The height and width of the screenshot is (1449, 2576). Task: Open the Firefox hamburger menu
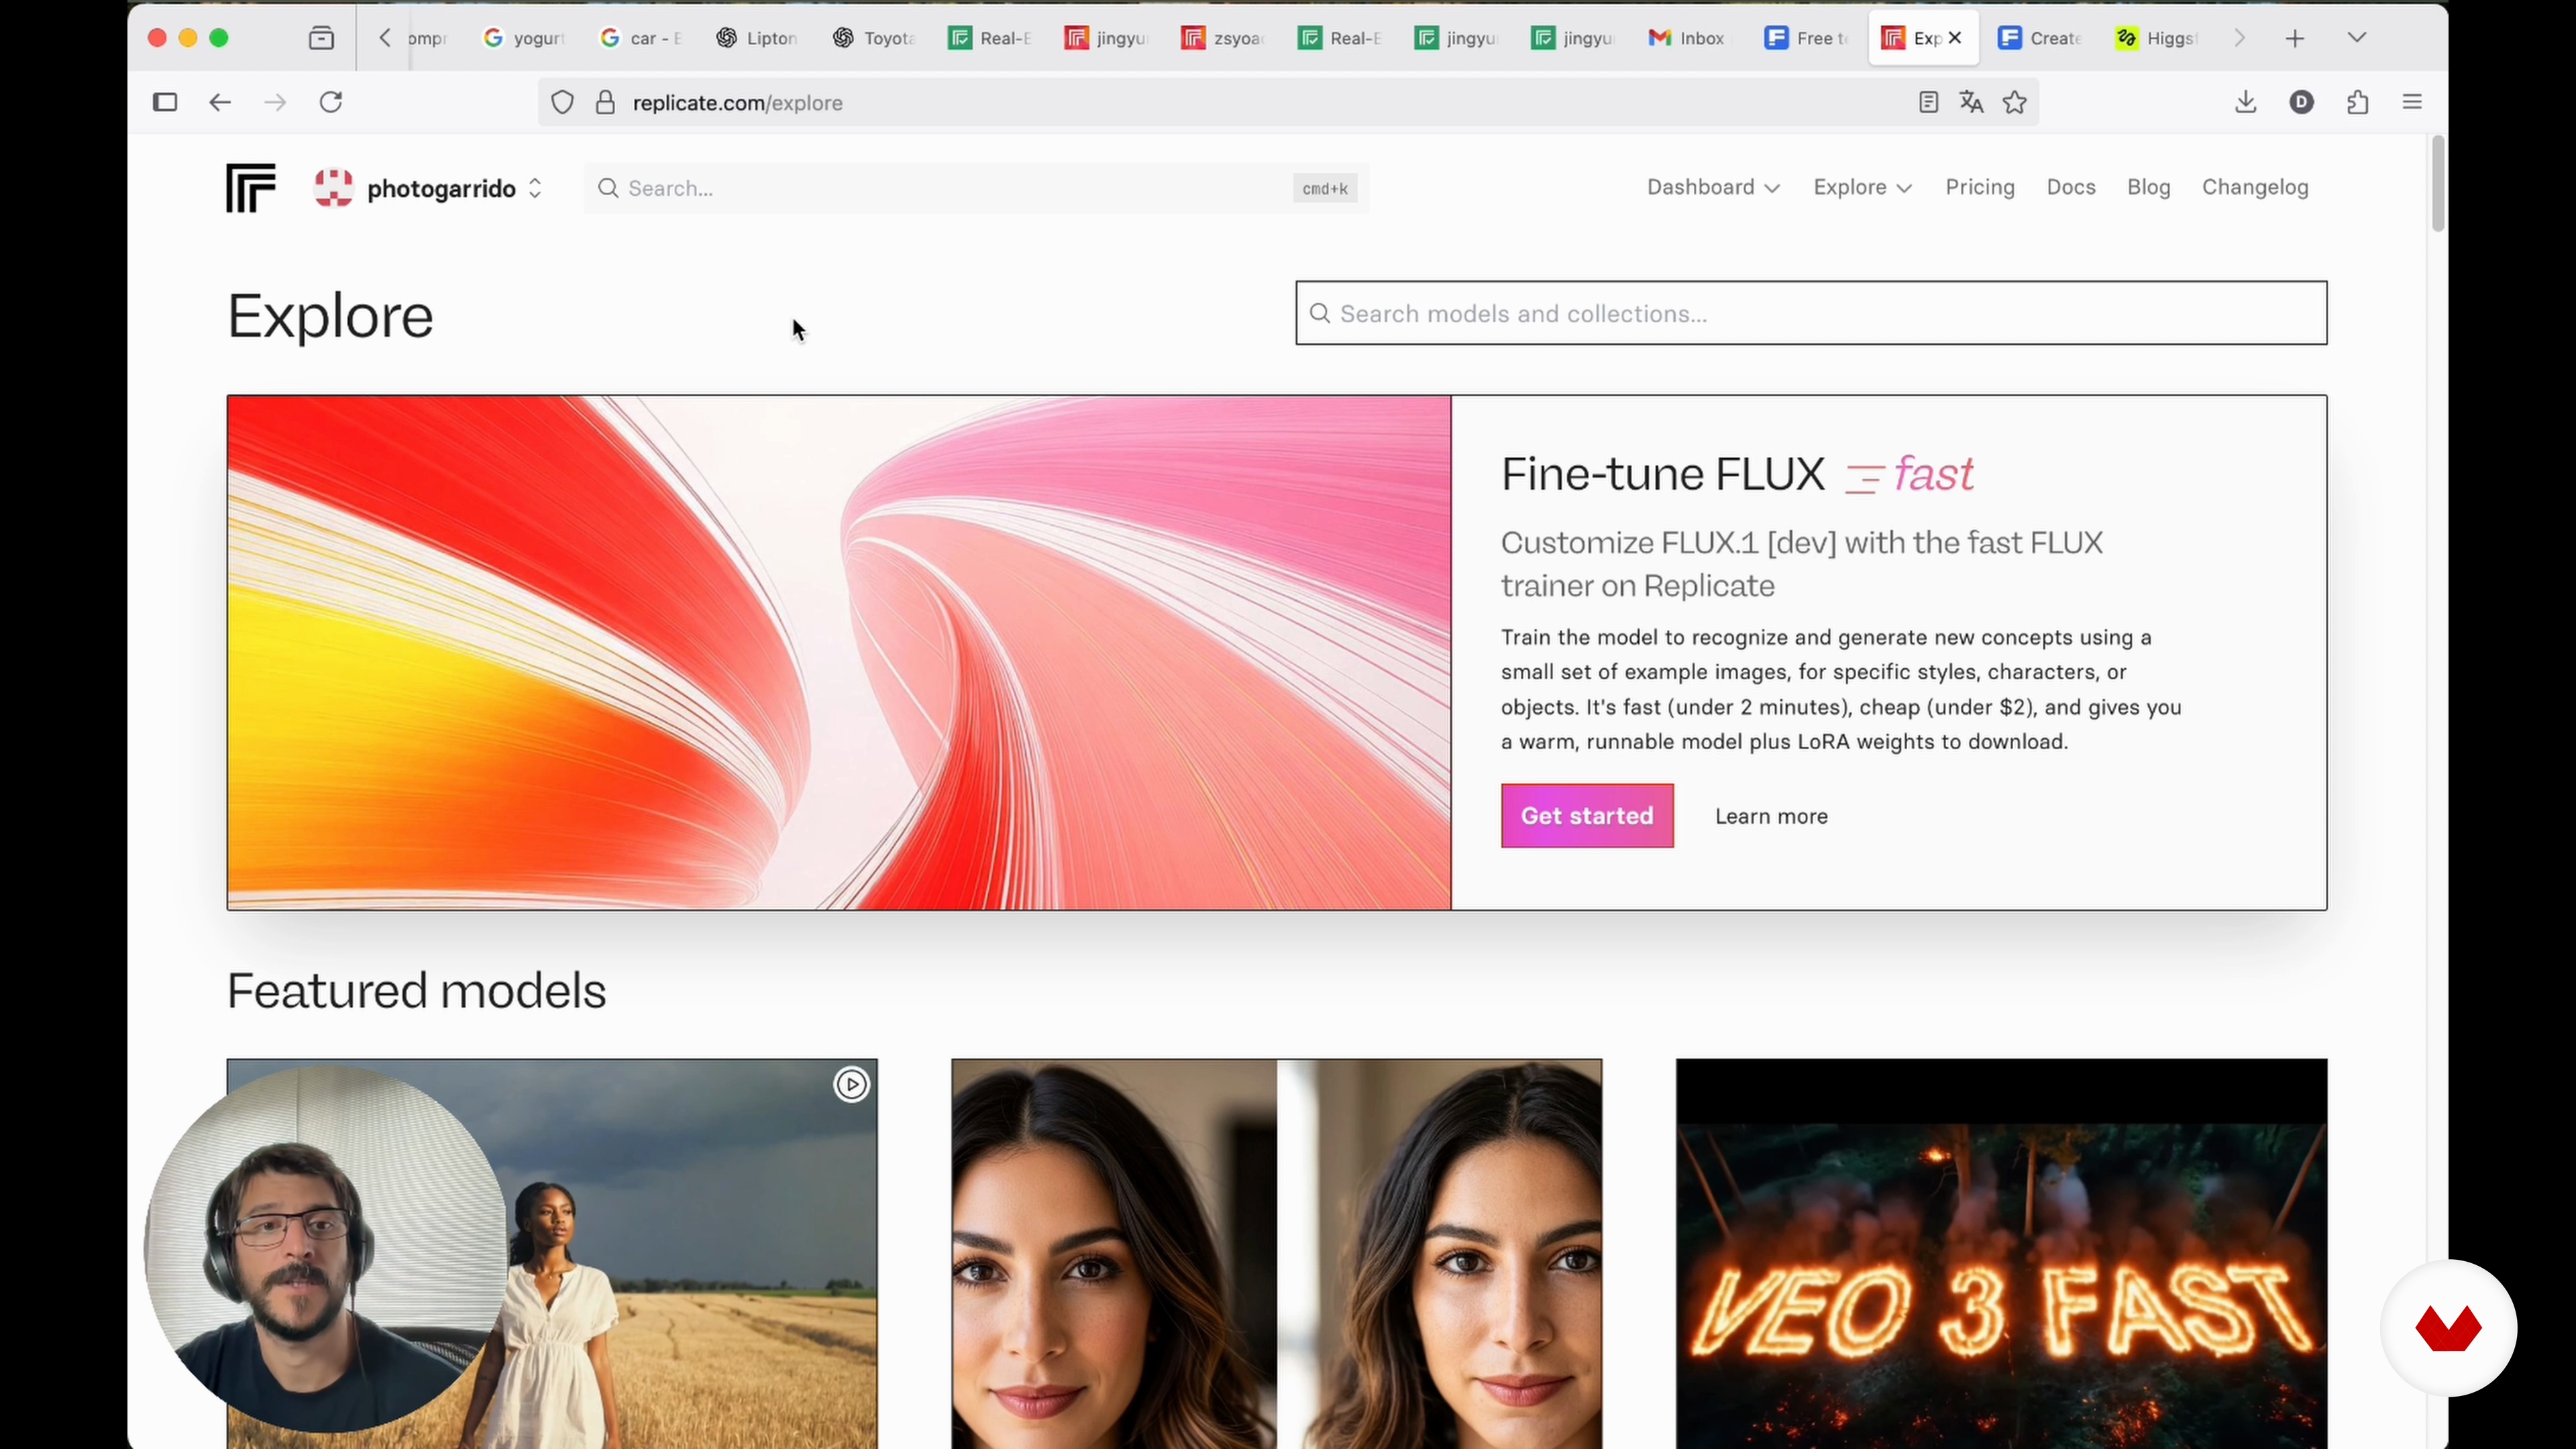2412,102
